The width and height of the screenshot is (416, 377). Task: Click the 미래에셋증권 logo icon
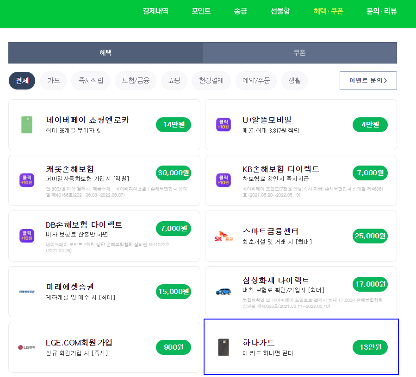click(x=27, y=292)
